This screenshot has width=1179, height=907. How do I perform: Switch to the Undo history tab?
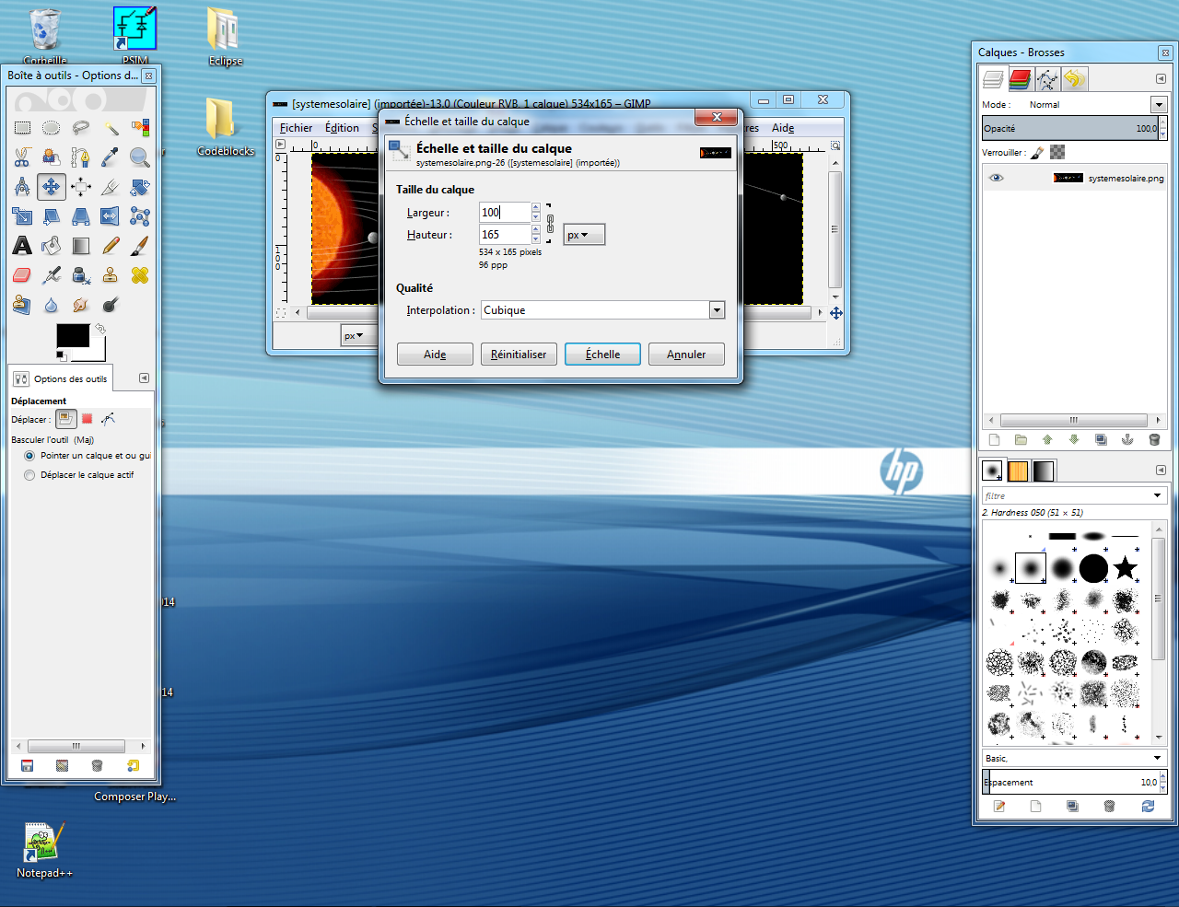point(1074,79)
